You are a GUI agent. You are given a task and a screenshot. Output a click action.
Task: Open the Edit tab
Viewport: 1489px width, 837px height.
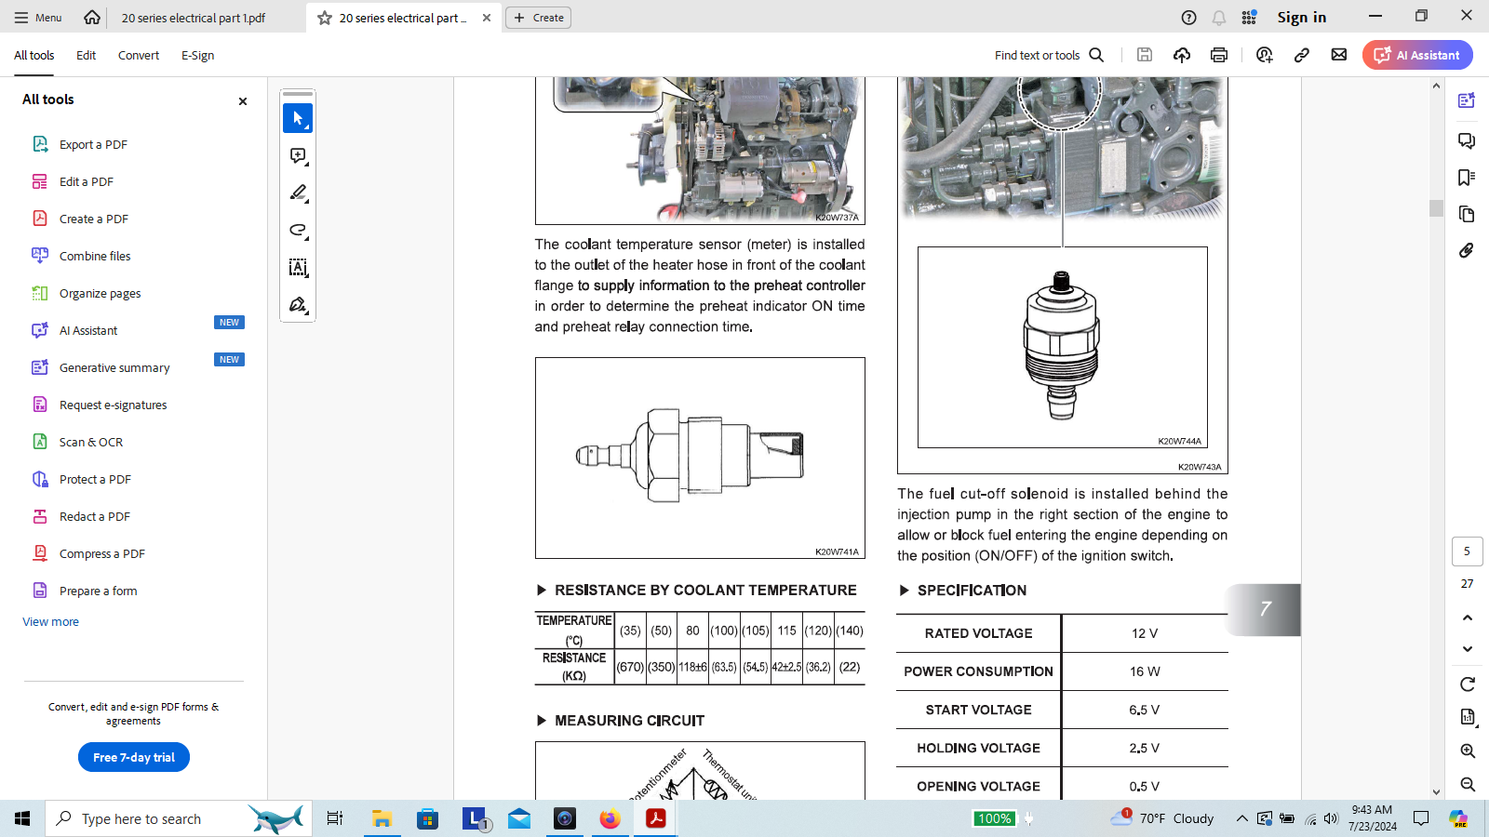[86, 55]
